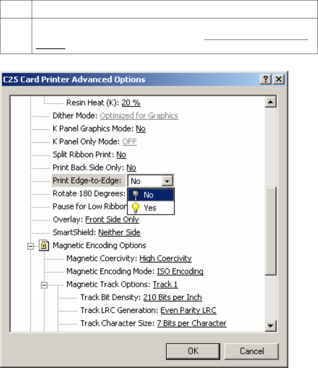Select the Track LRC Generation label

(119, 310)
